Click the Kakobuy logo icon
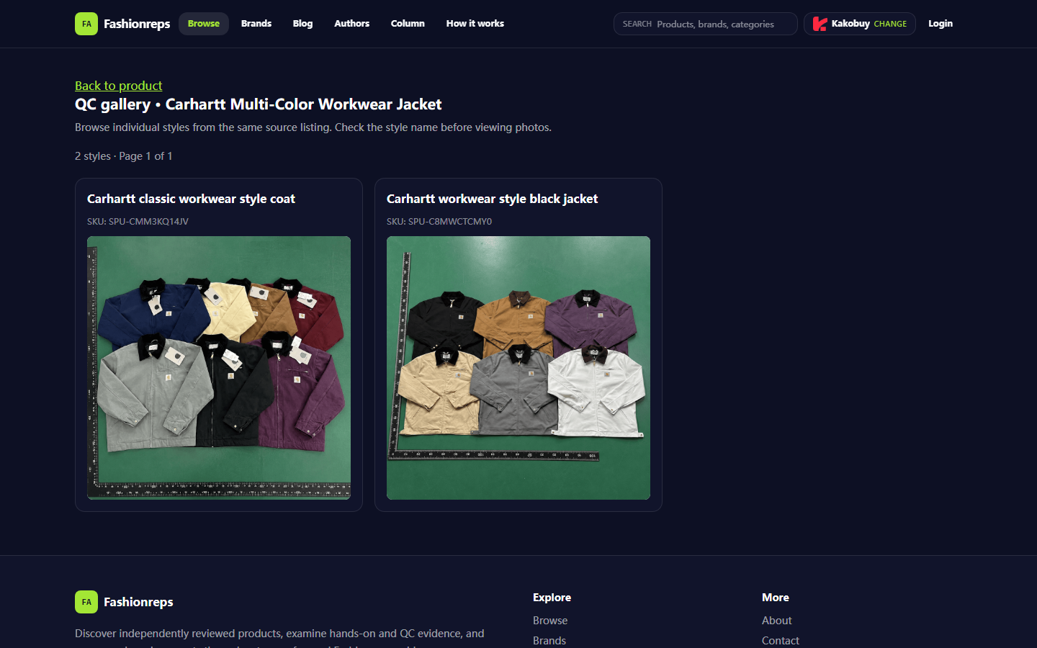The width and height of the screenshot is (1037, 648). pyautogui.click(x=820, y=24)
